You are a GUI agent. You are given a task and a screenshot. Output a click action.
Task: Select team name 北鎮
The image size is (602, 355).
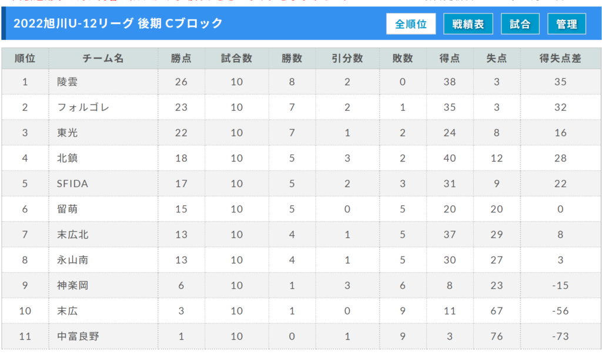pos(67,158)
